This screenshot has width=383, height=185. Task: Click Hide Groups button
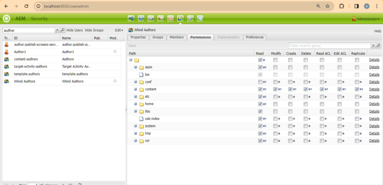[x=94, y=30]
